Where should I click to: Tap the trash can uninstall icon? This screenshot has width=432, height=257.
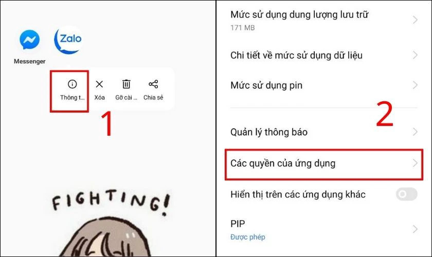(x=126, y=84)
